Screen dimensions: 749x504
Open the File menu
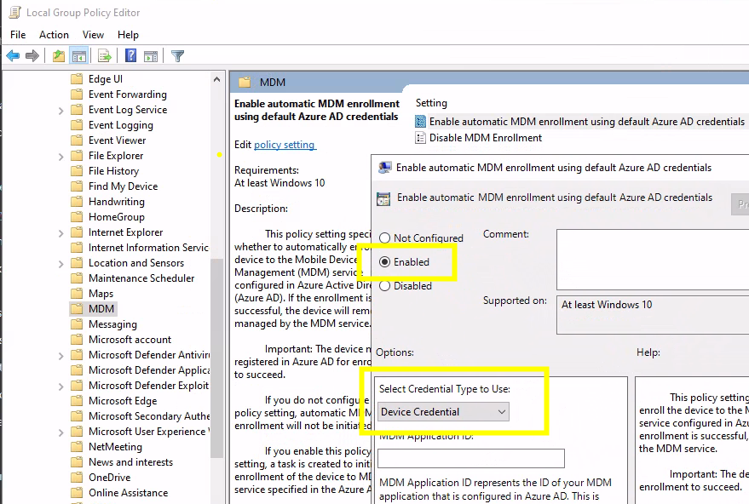tap(18, 35)
